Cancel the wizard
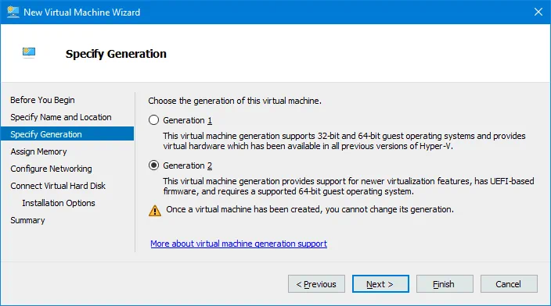 pyautogui.click(x=509, y=284)
